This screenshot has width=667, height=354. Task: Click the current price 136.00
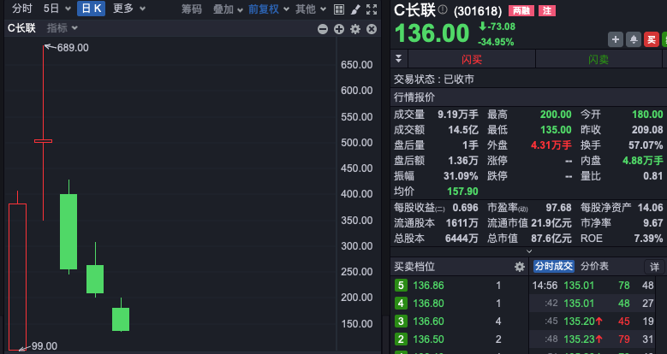point(432,33)
